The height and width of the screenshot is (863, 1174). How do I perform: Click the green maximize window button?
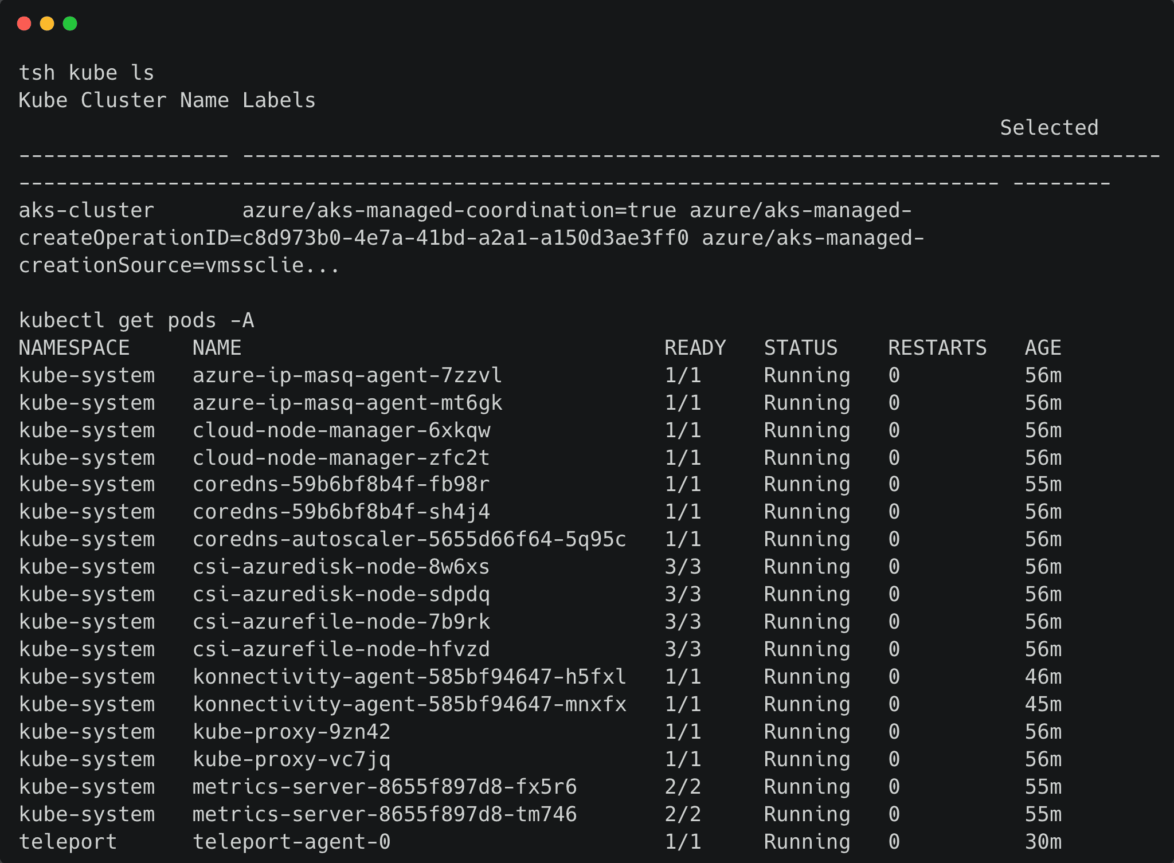tap(70, 23)
